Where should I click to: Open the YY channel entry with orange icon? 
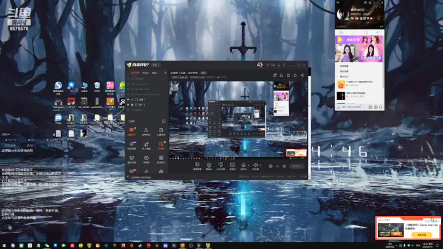(359, 84)
